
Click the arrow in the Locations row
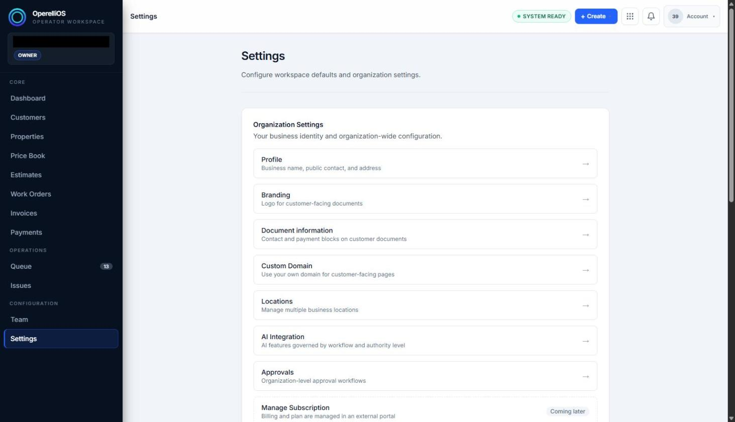point(585,305)
